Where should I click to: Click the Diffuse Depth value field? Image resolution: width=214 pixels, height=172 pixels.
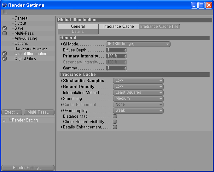point(115,50)
